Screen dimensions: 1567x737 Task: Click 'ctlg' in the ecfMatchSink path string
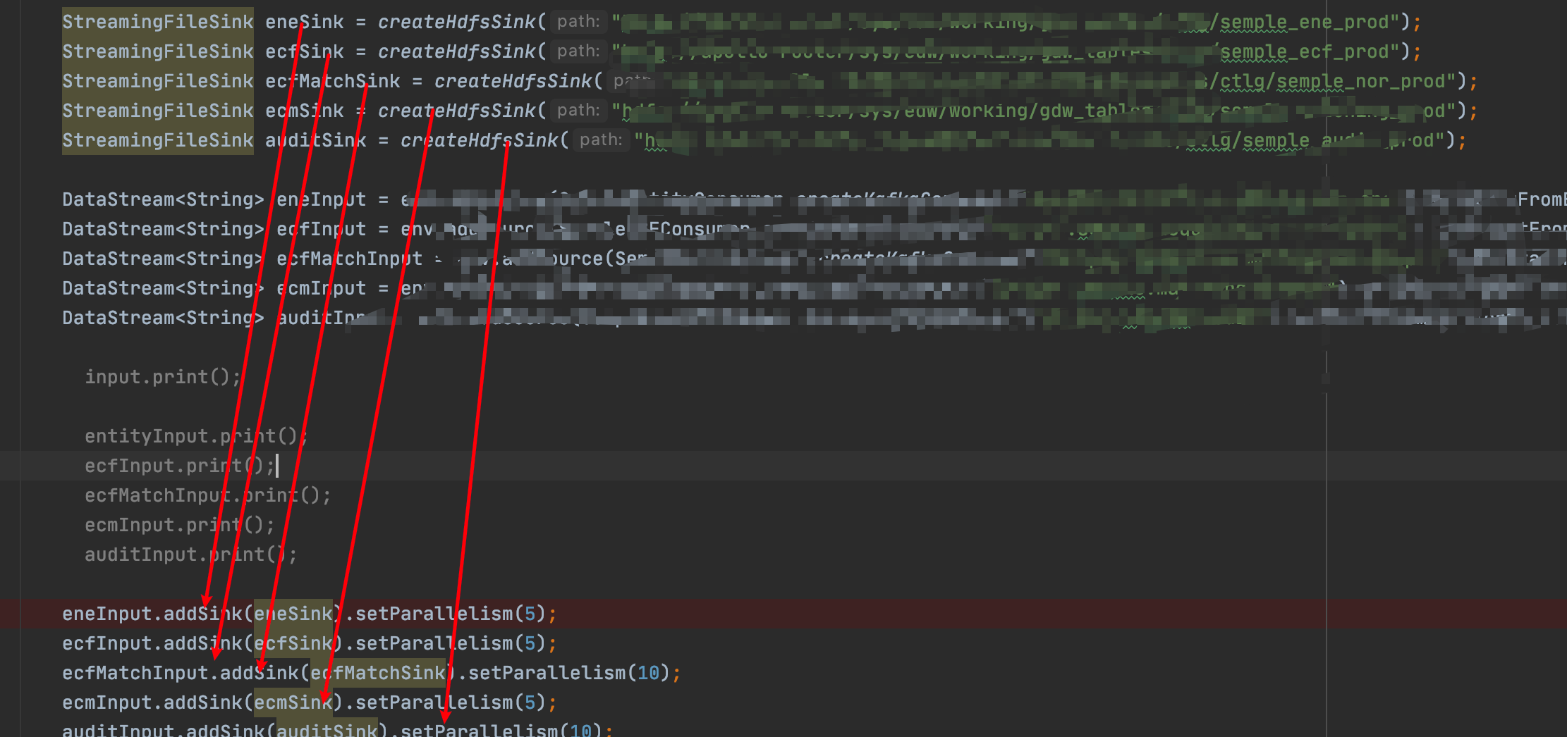tap(1243, 81)
